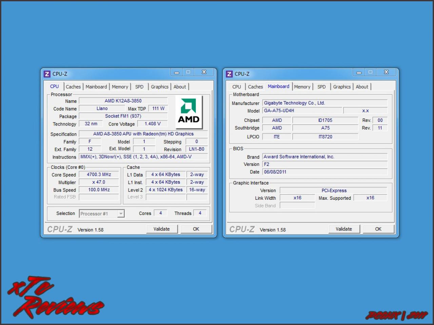Image resolution: width=434 pixels, height=325 pixels.
Task: Click OK button in right CPU-Z window
Action: click(x=378, y=229)
